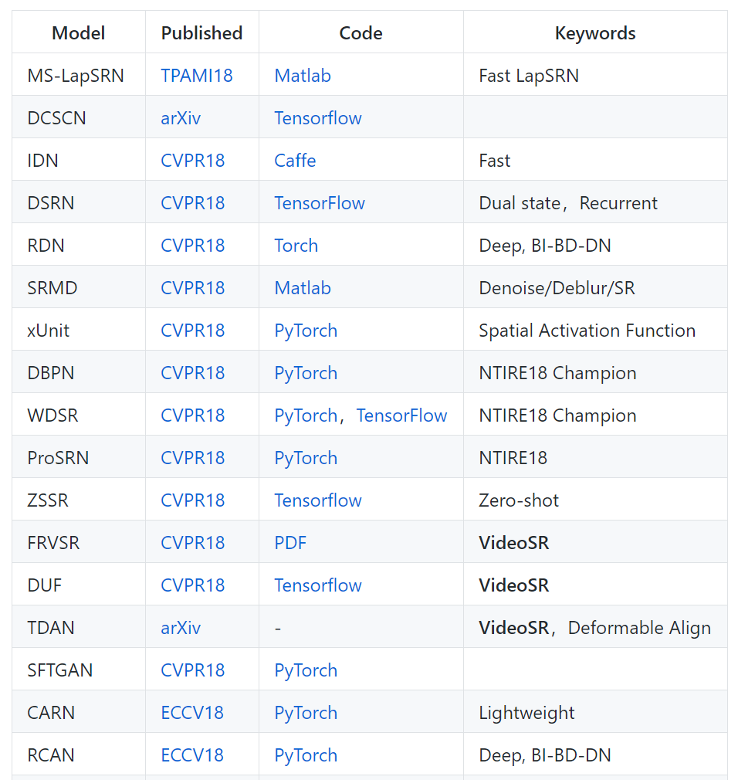Screen dimensions: 738x780
Task: Click the CVPR18 link in DSRN row
Action: [x=192, y=203]
